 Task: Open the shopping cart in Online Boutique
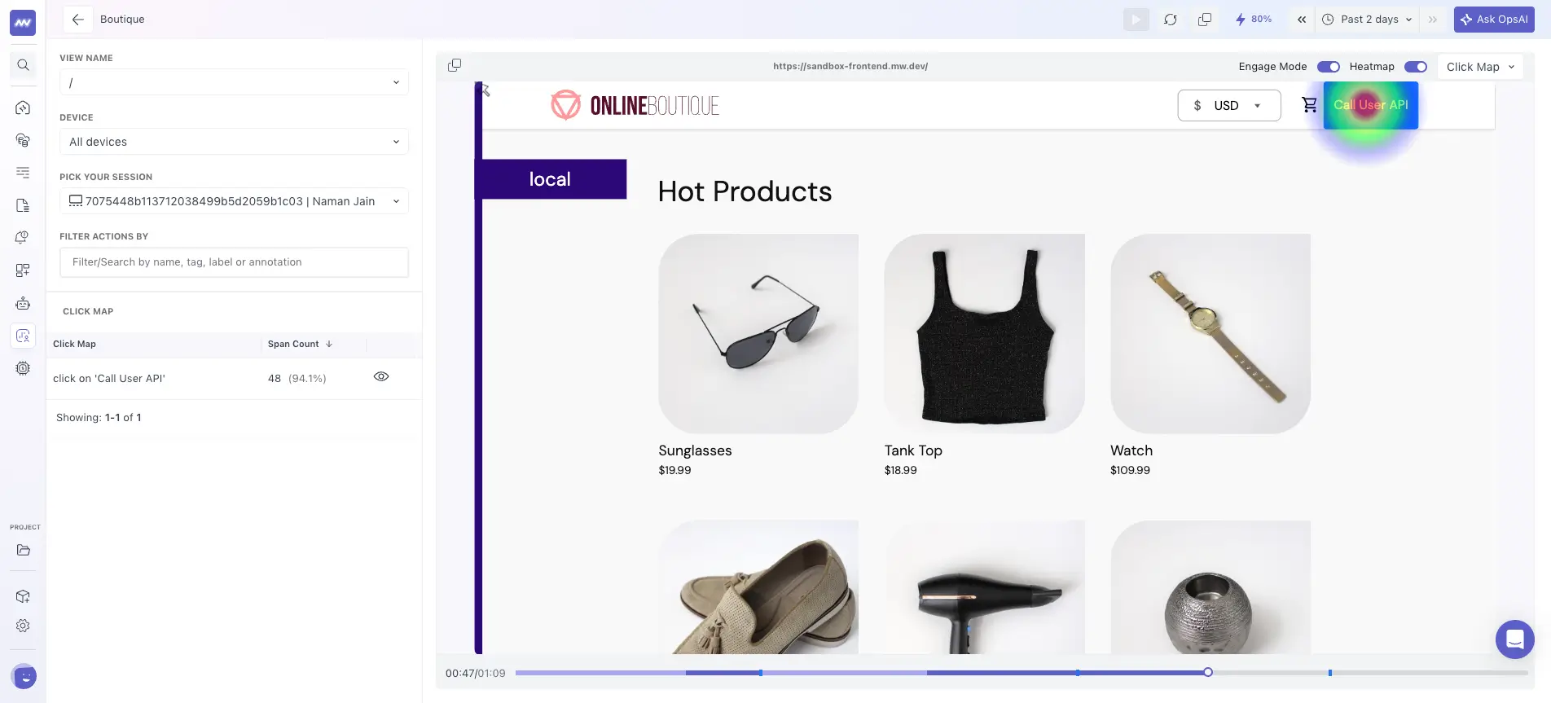click(x=1309, y=105)
